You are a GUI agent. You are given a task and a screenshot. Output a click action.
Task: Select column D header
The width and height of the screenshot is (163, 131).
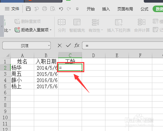(93, 55)
